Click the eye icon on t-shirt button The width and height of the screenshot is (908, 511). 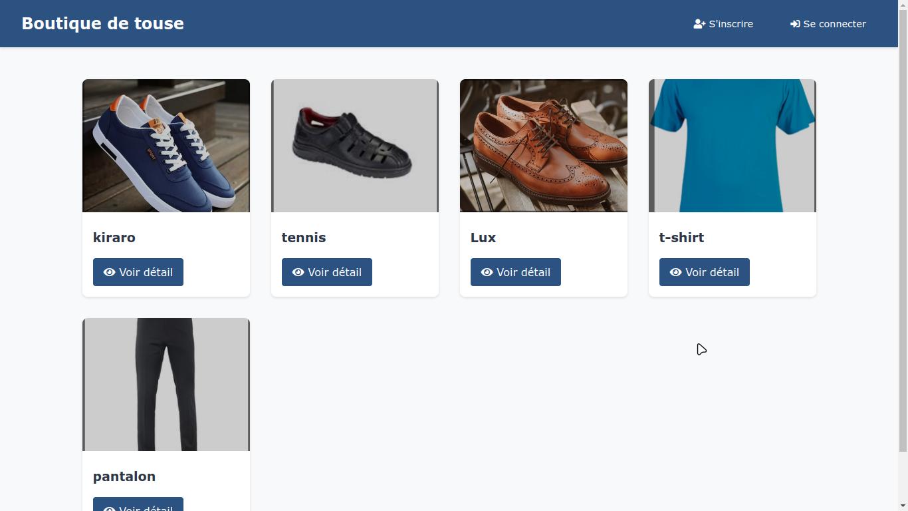tap(676, 272)
